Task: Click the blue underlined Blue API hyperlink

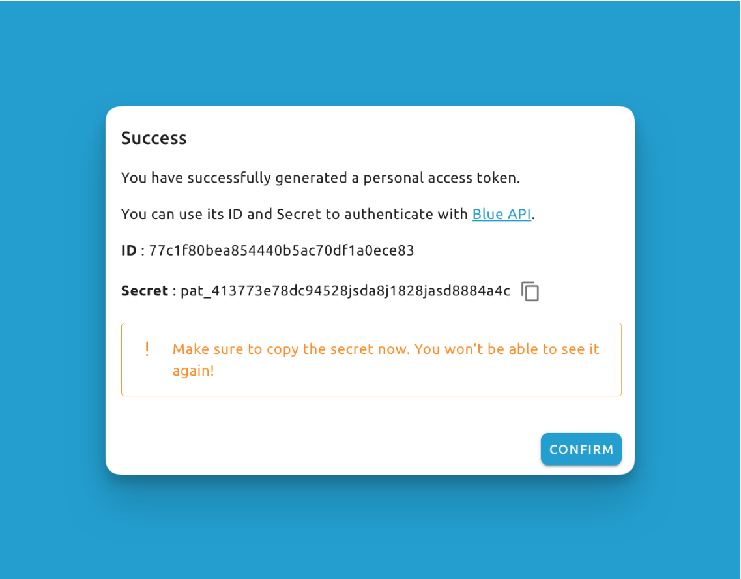Action: [x=501, y=214]
